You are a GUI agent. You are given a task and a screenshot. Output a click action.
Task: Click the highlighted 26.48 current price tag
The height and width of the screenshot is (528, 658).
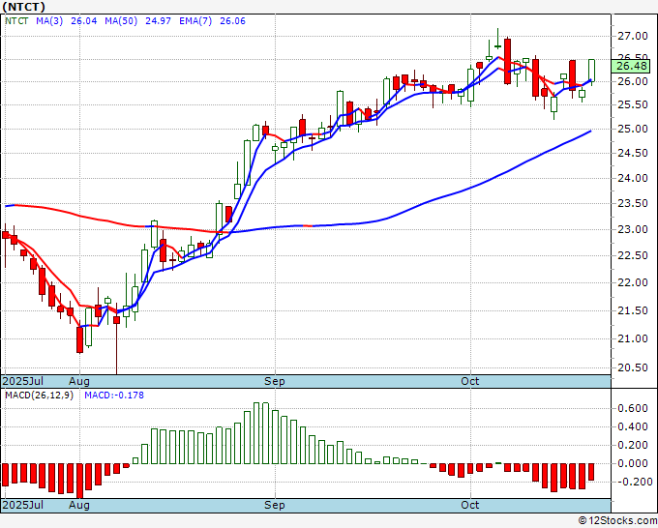coord(631,66)
